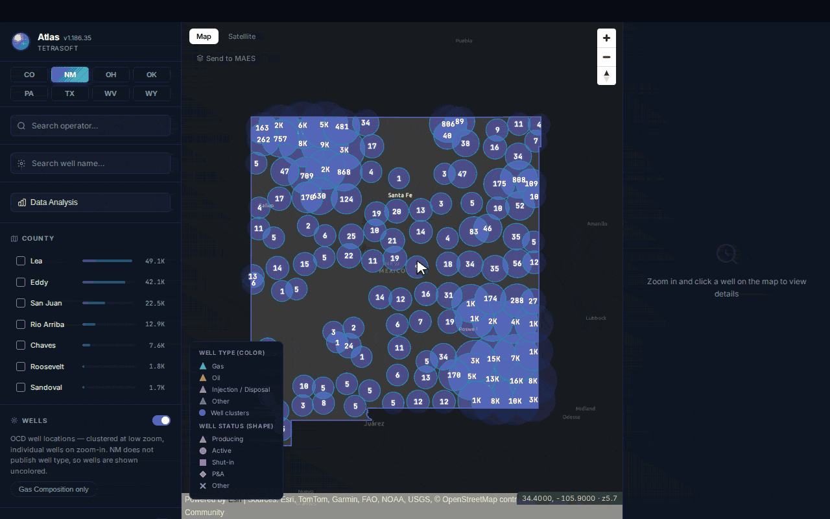Screen dimensions: 830x519
Task: Click the 24 well cluster
Action: 349,346
